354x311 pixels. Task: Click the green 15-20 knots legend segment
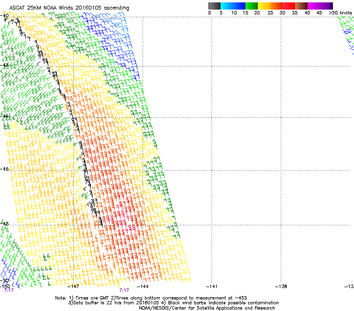pos(252,6)
